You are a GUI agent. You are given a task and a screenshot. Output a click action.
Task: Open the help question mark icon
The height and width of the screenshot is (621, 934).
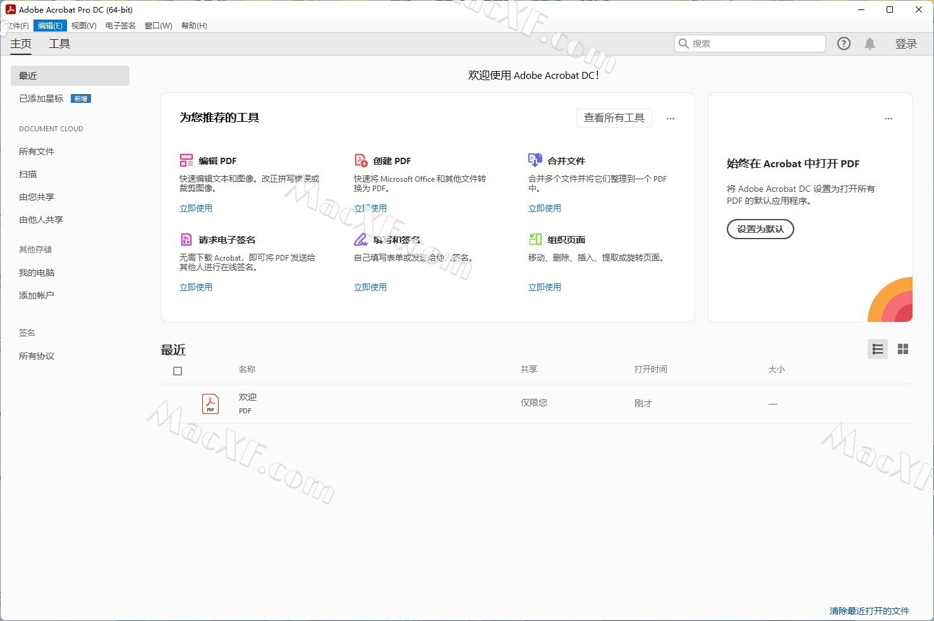[x=844, y=44]
